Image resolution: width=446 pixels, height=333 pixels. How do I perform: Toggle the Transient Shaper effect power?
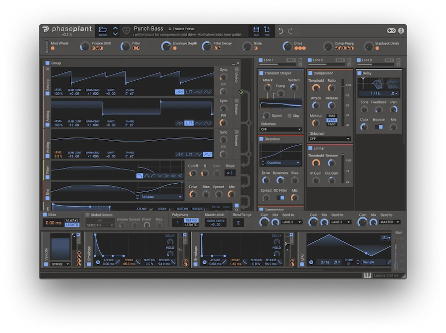pos(261,73)
